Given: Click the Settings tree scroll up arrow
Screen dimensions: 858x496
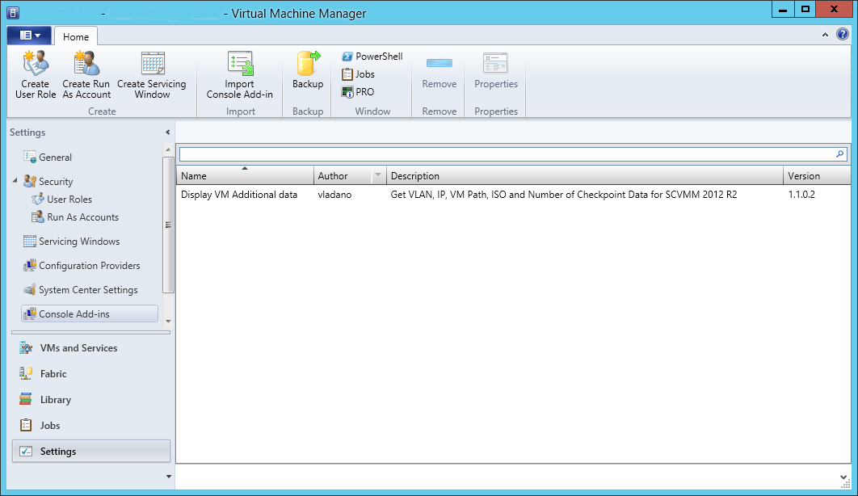Looking at the screenshot, I should tap(168, 149).
